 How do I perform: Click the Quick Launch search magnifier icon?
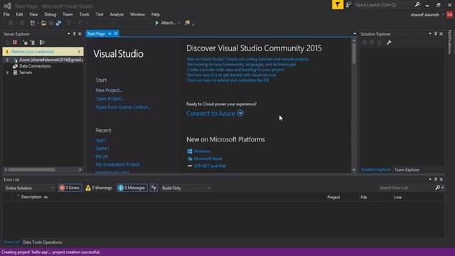tap(417, 5)
